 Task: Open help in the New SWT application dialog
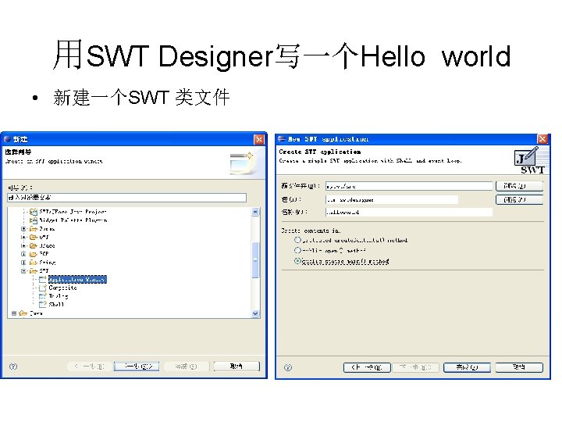pos(288,367)
